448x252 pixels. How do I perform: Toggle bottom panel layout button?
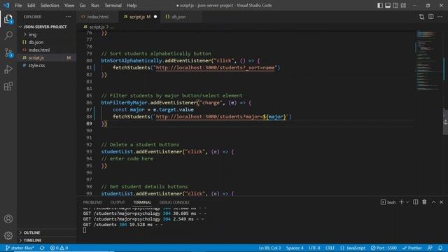click(x=388, y=6)
